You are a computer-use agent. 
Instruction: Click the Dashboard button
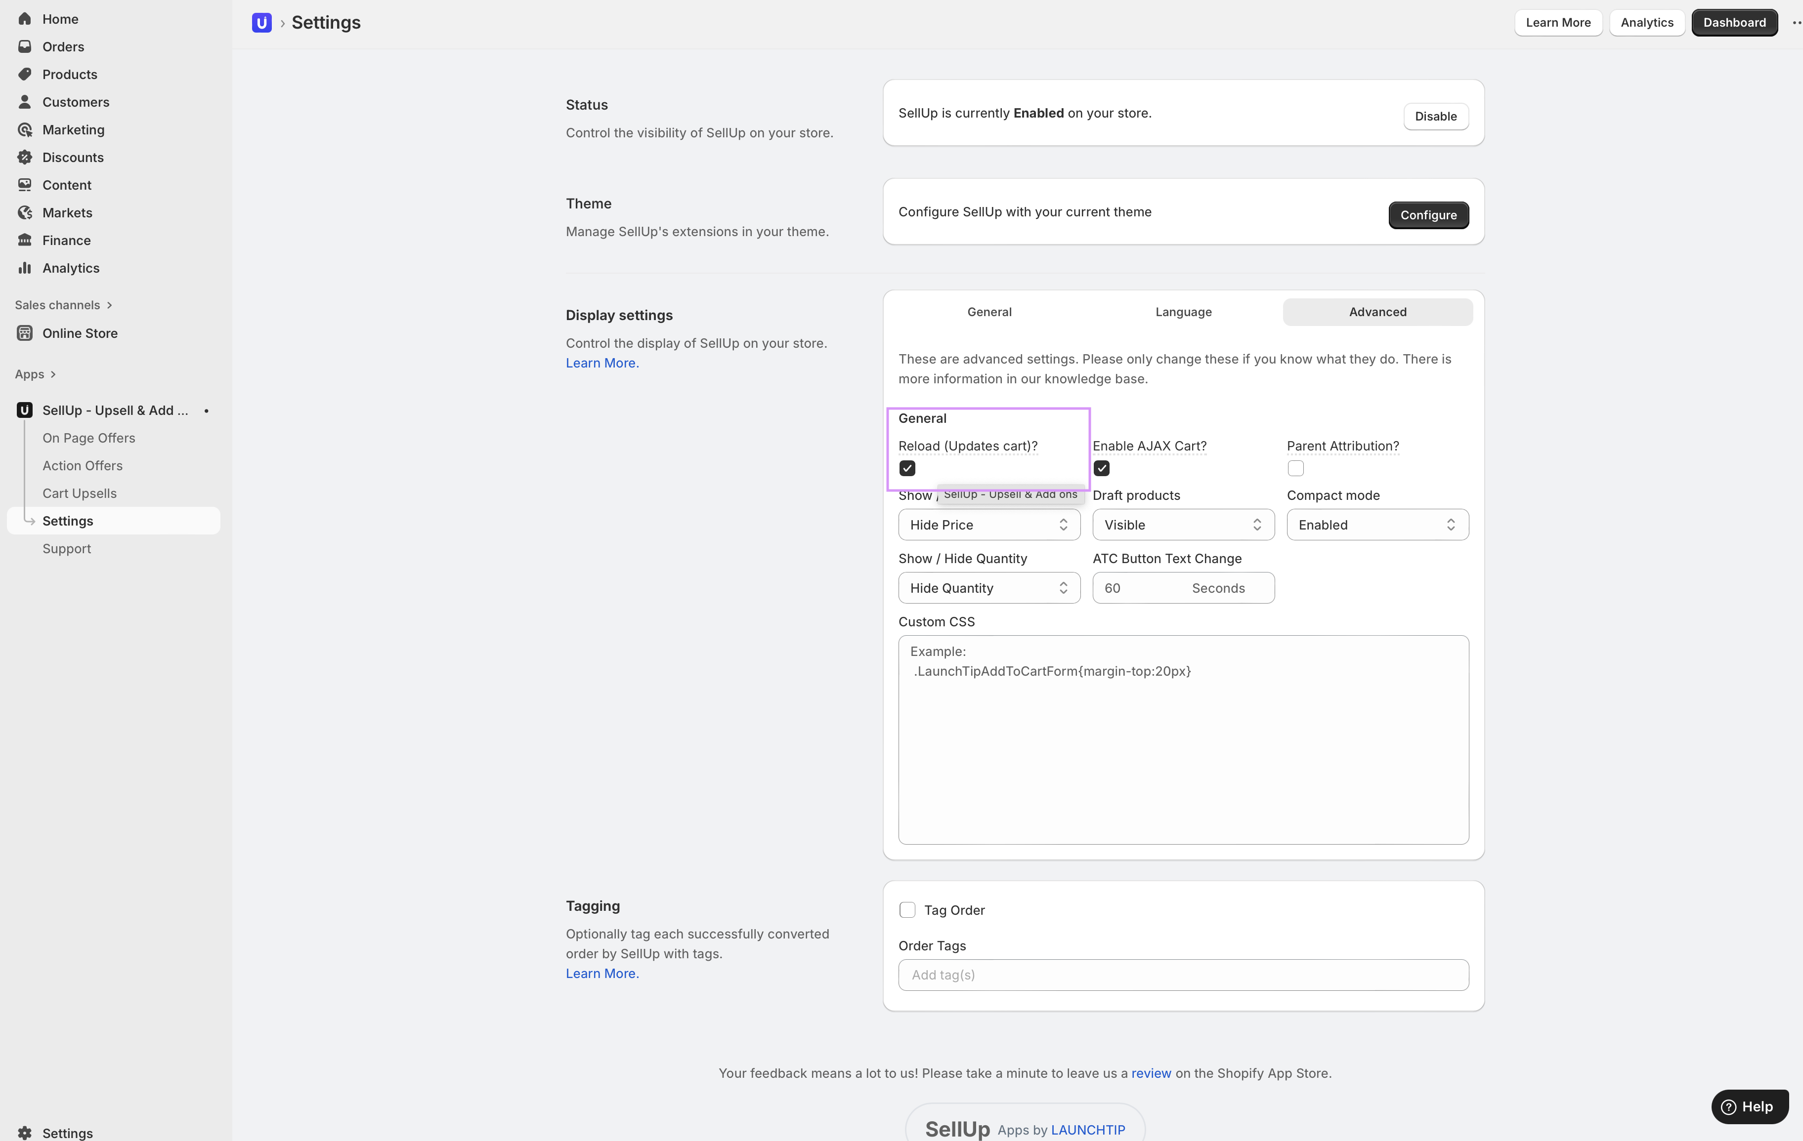click(x=1734, y=22)
